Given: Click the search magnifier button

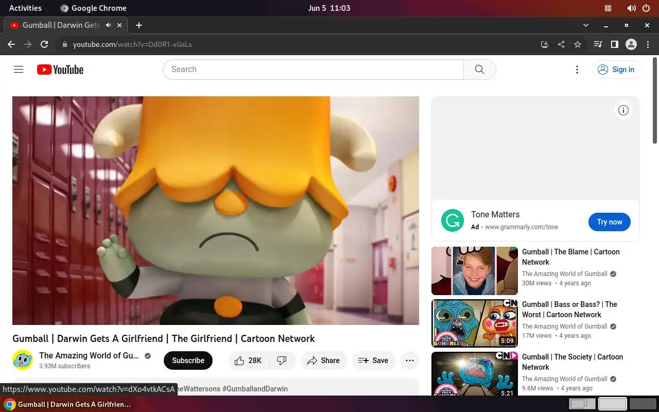Looking at the screenshot, I should [479, 70].
